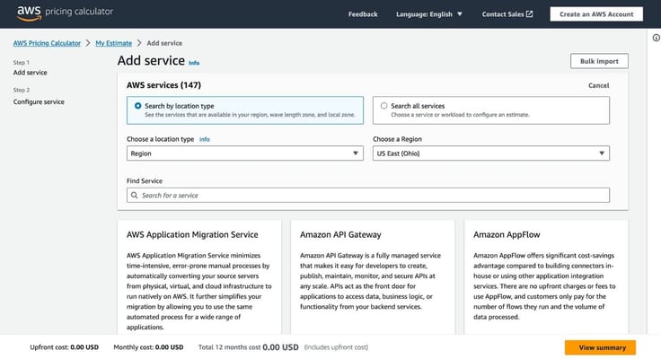Go to AWS Pricing Calculator breadcrumb
Screen dimensions: 661x359
pyautogui.click(x=47, y=43)
